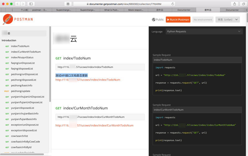Select faqing/unDisposeList in the sidebar

pyautogui.click(x=23, y=63)
